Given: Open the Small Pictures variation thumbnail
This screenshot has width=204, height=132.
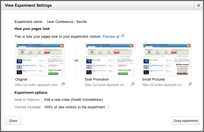Looking at the screenshot, I should click(167, 59).
